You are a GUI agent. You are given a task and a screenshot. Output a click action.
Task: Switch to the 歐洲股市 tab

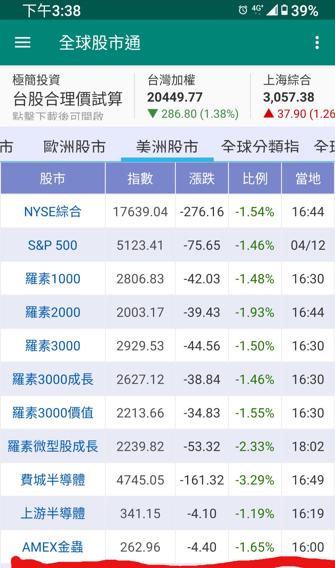74,147
